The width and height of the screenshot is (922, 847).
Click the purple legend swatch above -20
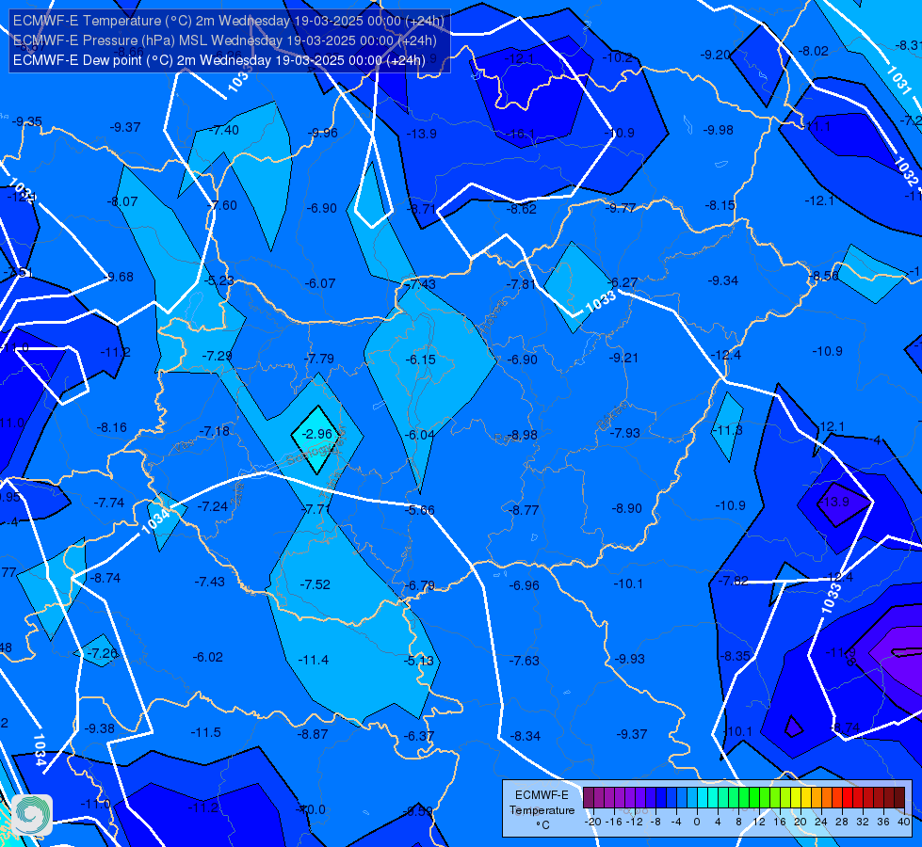(x=589, y=798)
